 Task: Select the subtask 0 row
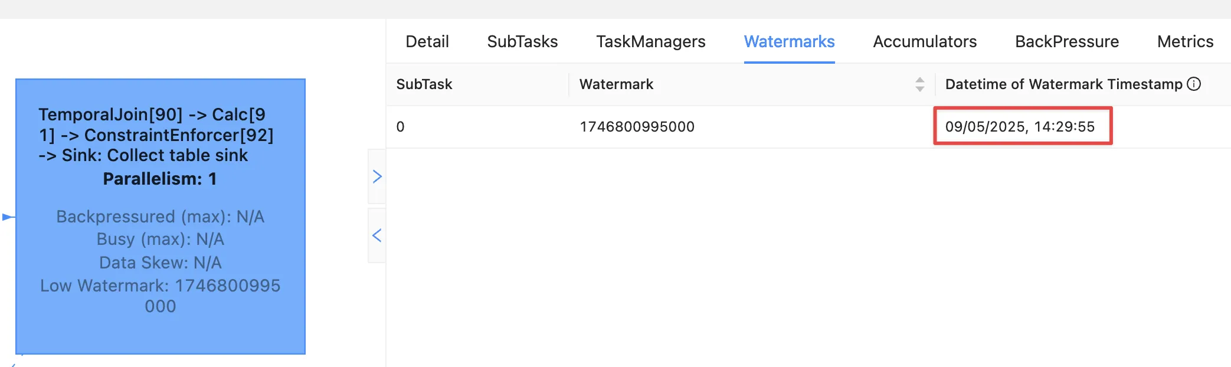click(400, 127)
